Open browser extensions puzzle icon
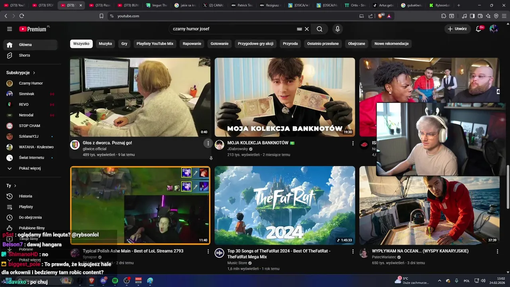This screenshot has width=510, height=287. [x=443, y=16]
